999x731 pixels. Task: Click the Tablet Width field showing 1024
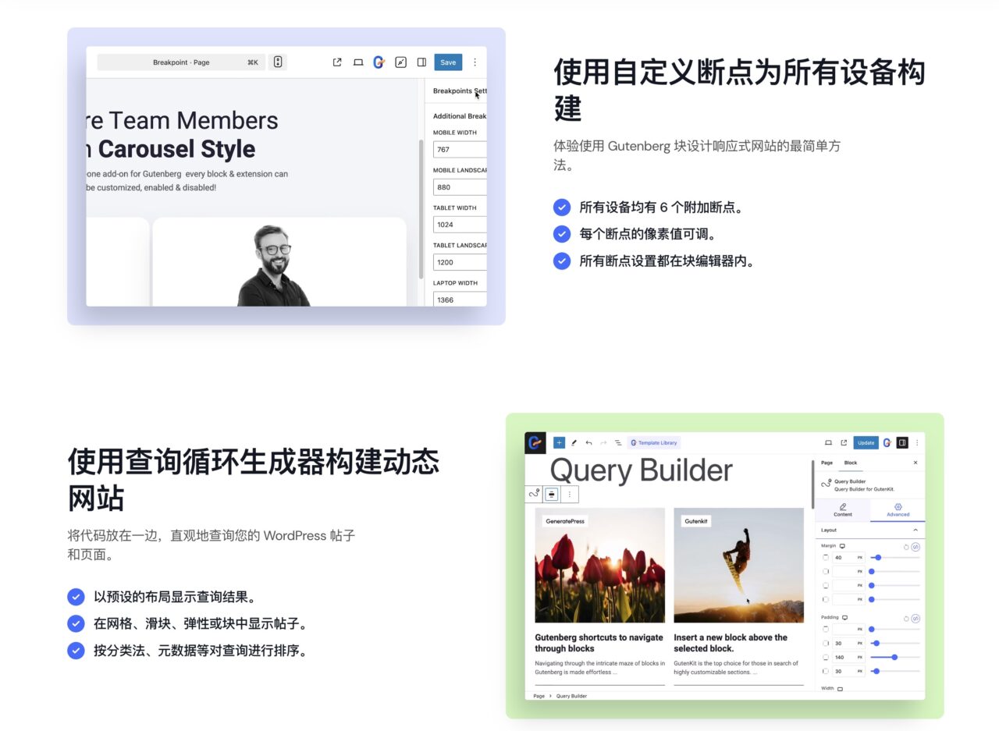460,225
